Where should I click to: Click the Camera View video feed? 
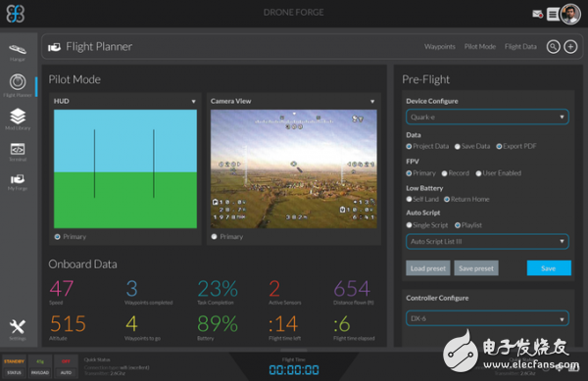tap(294, 169)
